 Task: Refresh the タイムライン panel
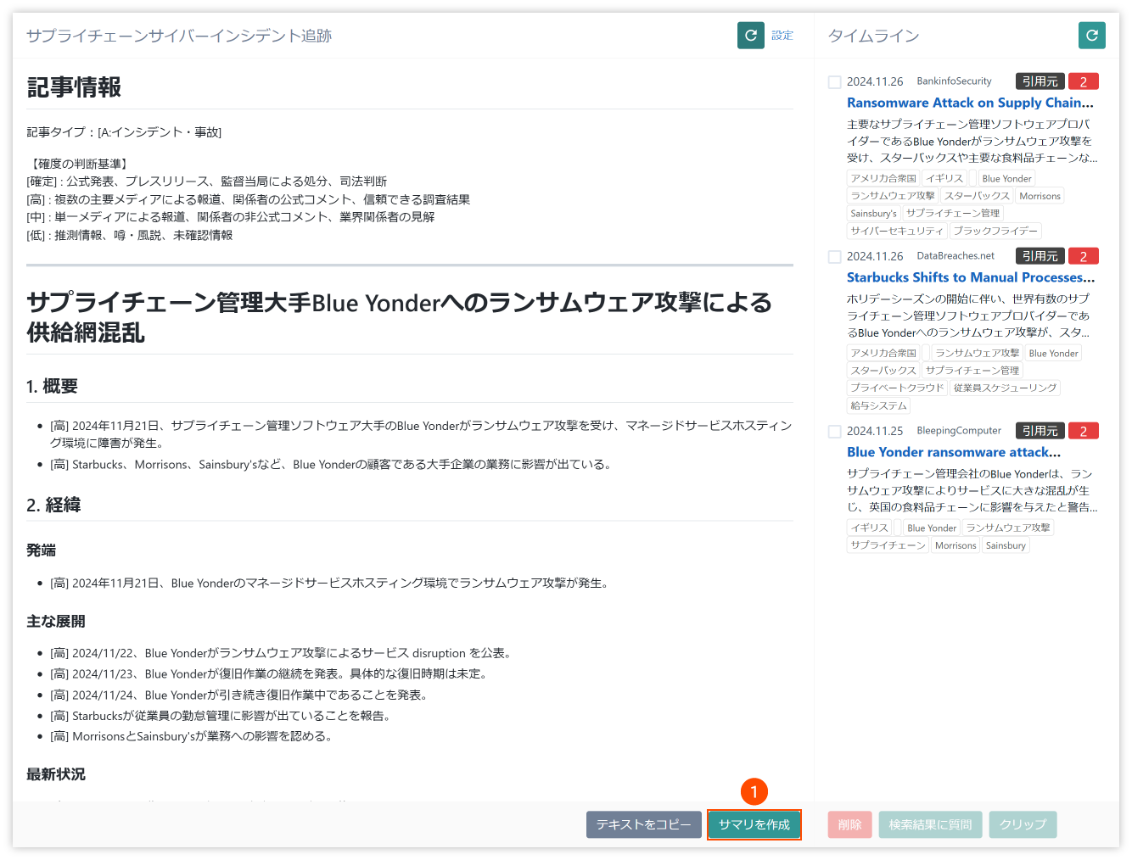(1092, 36)
